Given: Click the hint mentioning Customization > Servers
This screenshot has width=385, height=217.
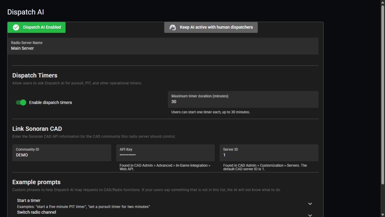Looking at the screenshot, I should (x=265, y=167).
